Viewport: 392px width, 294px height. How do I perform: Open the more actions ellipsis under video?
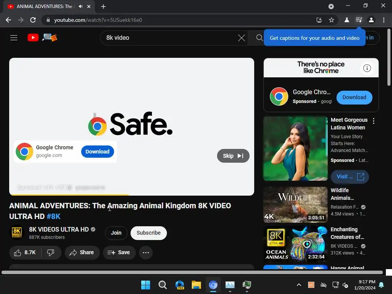(x=146, y=253)
